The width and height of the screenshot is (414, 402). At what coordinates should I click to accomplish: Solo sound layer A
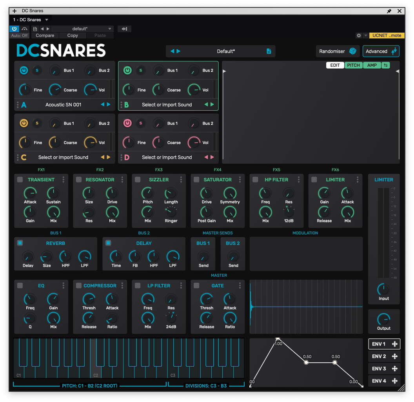[x=37, y=70]
